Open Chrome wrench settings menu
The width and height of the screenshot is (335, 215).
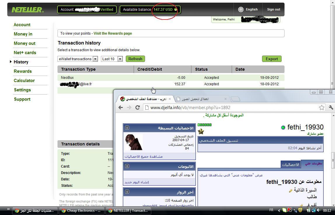[331, 108]
